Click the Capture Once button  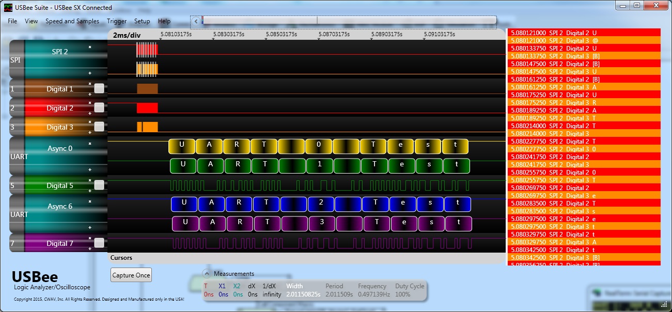131,275
